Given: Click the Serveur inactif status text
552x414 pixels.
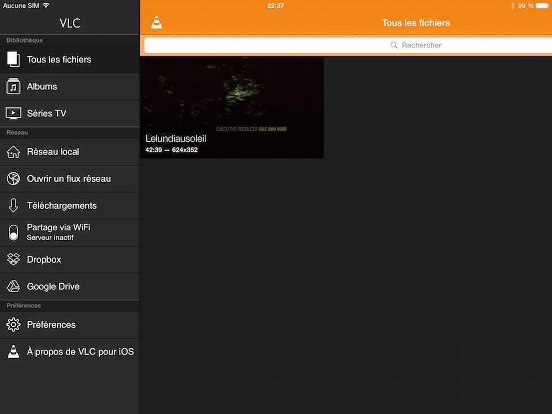Looking at the screenshot, I should pyautogui.click(x=50, y=237).
